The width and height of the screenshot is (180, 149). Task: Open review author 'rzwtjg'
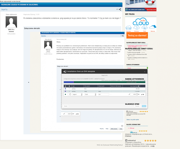coord(152,146)
